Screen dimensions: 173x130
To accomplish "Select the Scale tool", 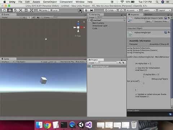I will click(x=21, y=10).
